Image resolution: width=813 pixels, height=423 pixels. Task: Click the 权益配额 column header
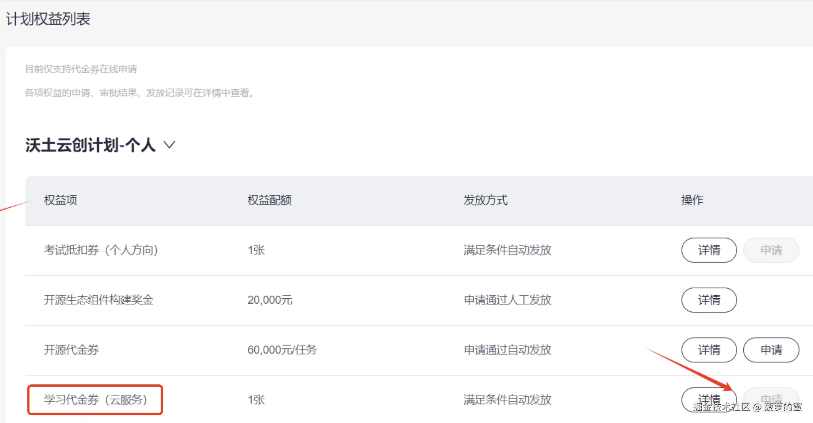click(269, 200)
